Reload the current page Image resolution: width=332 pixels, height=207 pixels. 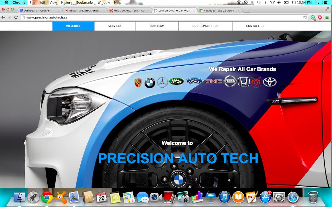16,17
